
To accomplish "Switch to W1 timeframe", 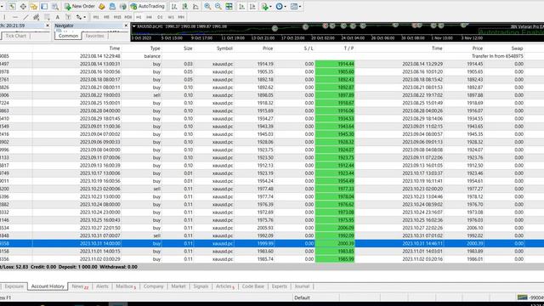I will click(171, 17).
